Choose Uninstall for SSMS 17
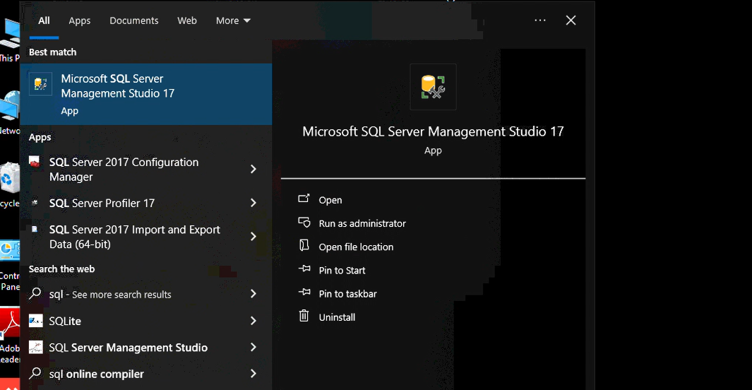This screenshot has width=752, height=390. point(337,317)
